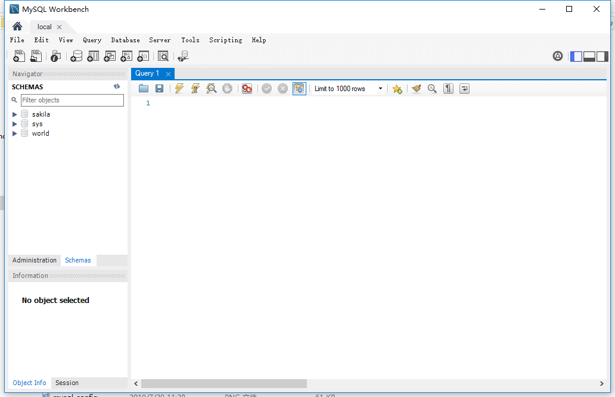This screenshot has height=397, width=615.
Task: Click the left scroll arrow in editor
Action: pyautogui.click(x=136, y=383)
